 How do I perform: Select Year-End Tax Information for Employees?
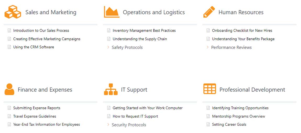click(x=46, y=125)
